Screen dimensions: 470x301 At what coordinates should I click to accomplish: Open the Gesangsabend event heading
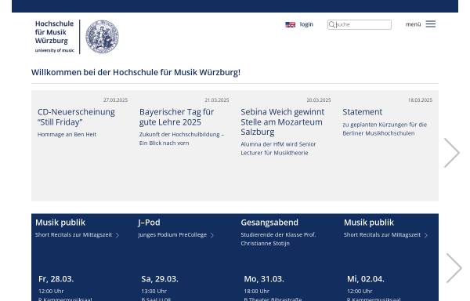(x=269, y=223)
